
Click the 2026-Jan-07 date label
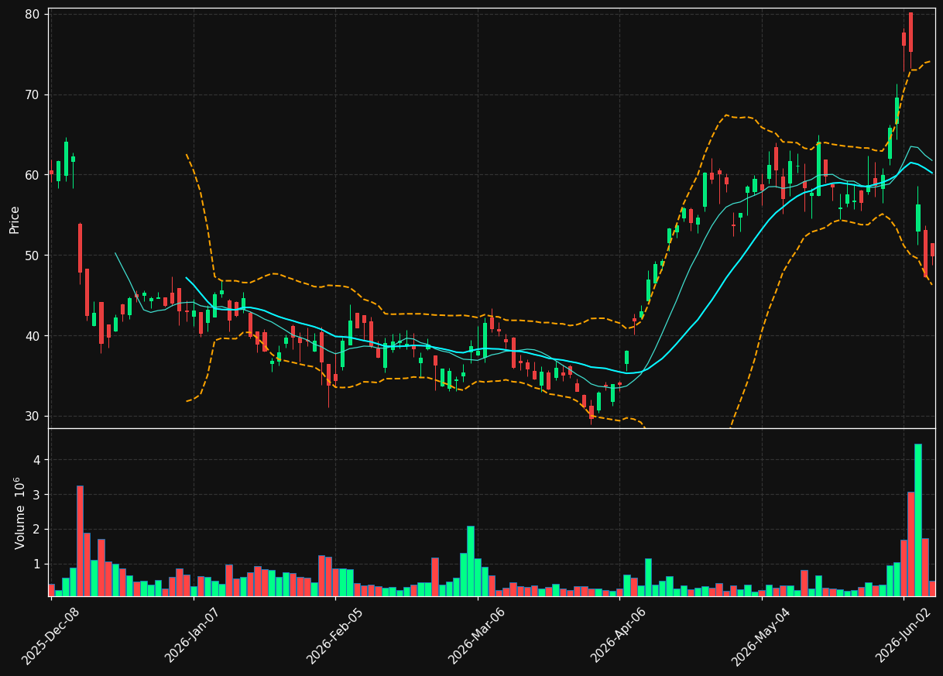(x=192, y=636)
